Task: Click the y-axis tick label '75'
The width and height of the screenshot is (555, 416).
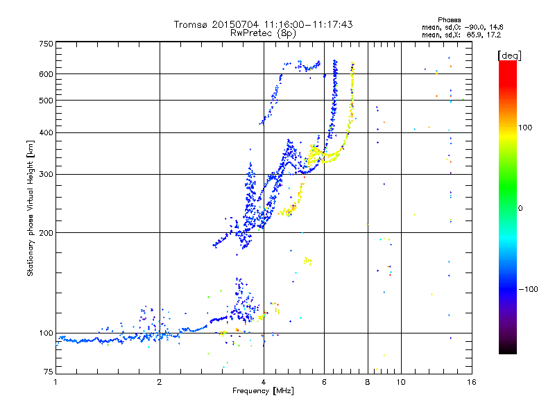Action: tap(49, 372)
